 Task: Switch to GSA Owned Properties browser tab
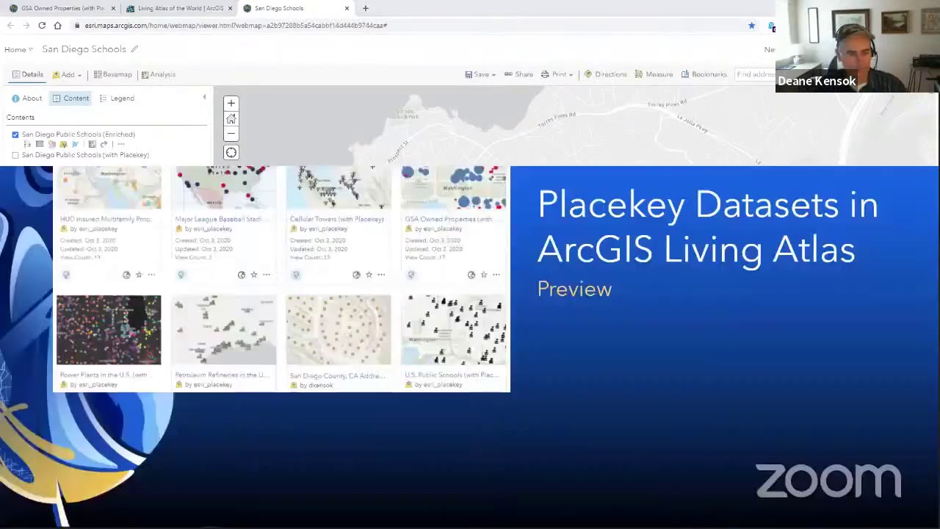pyautogui.click(x=62, y=8)
